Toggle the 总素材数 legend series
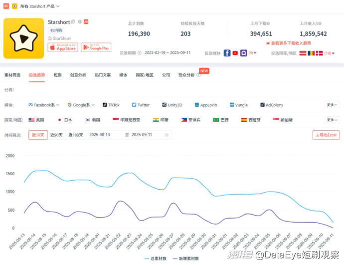The image size is (344, 265). click(x=156, y=259)
